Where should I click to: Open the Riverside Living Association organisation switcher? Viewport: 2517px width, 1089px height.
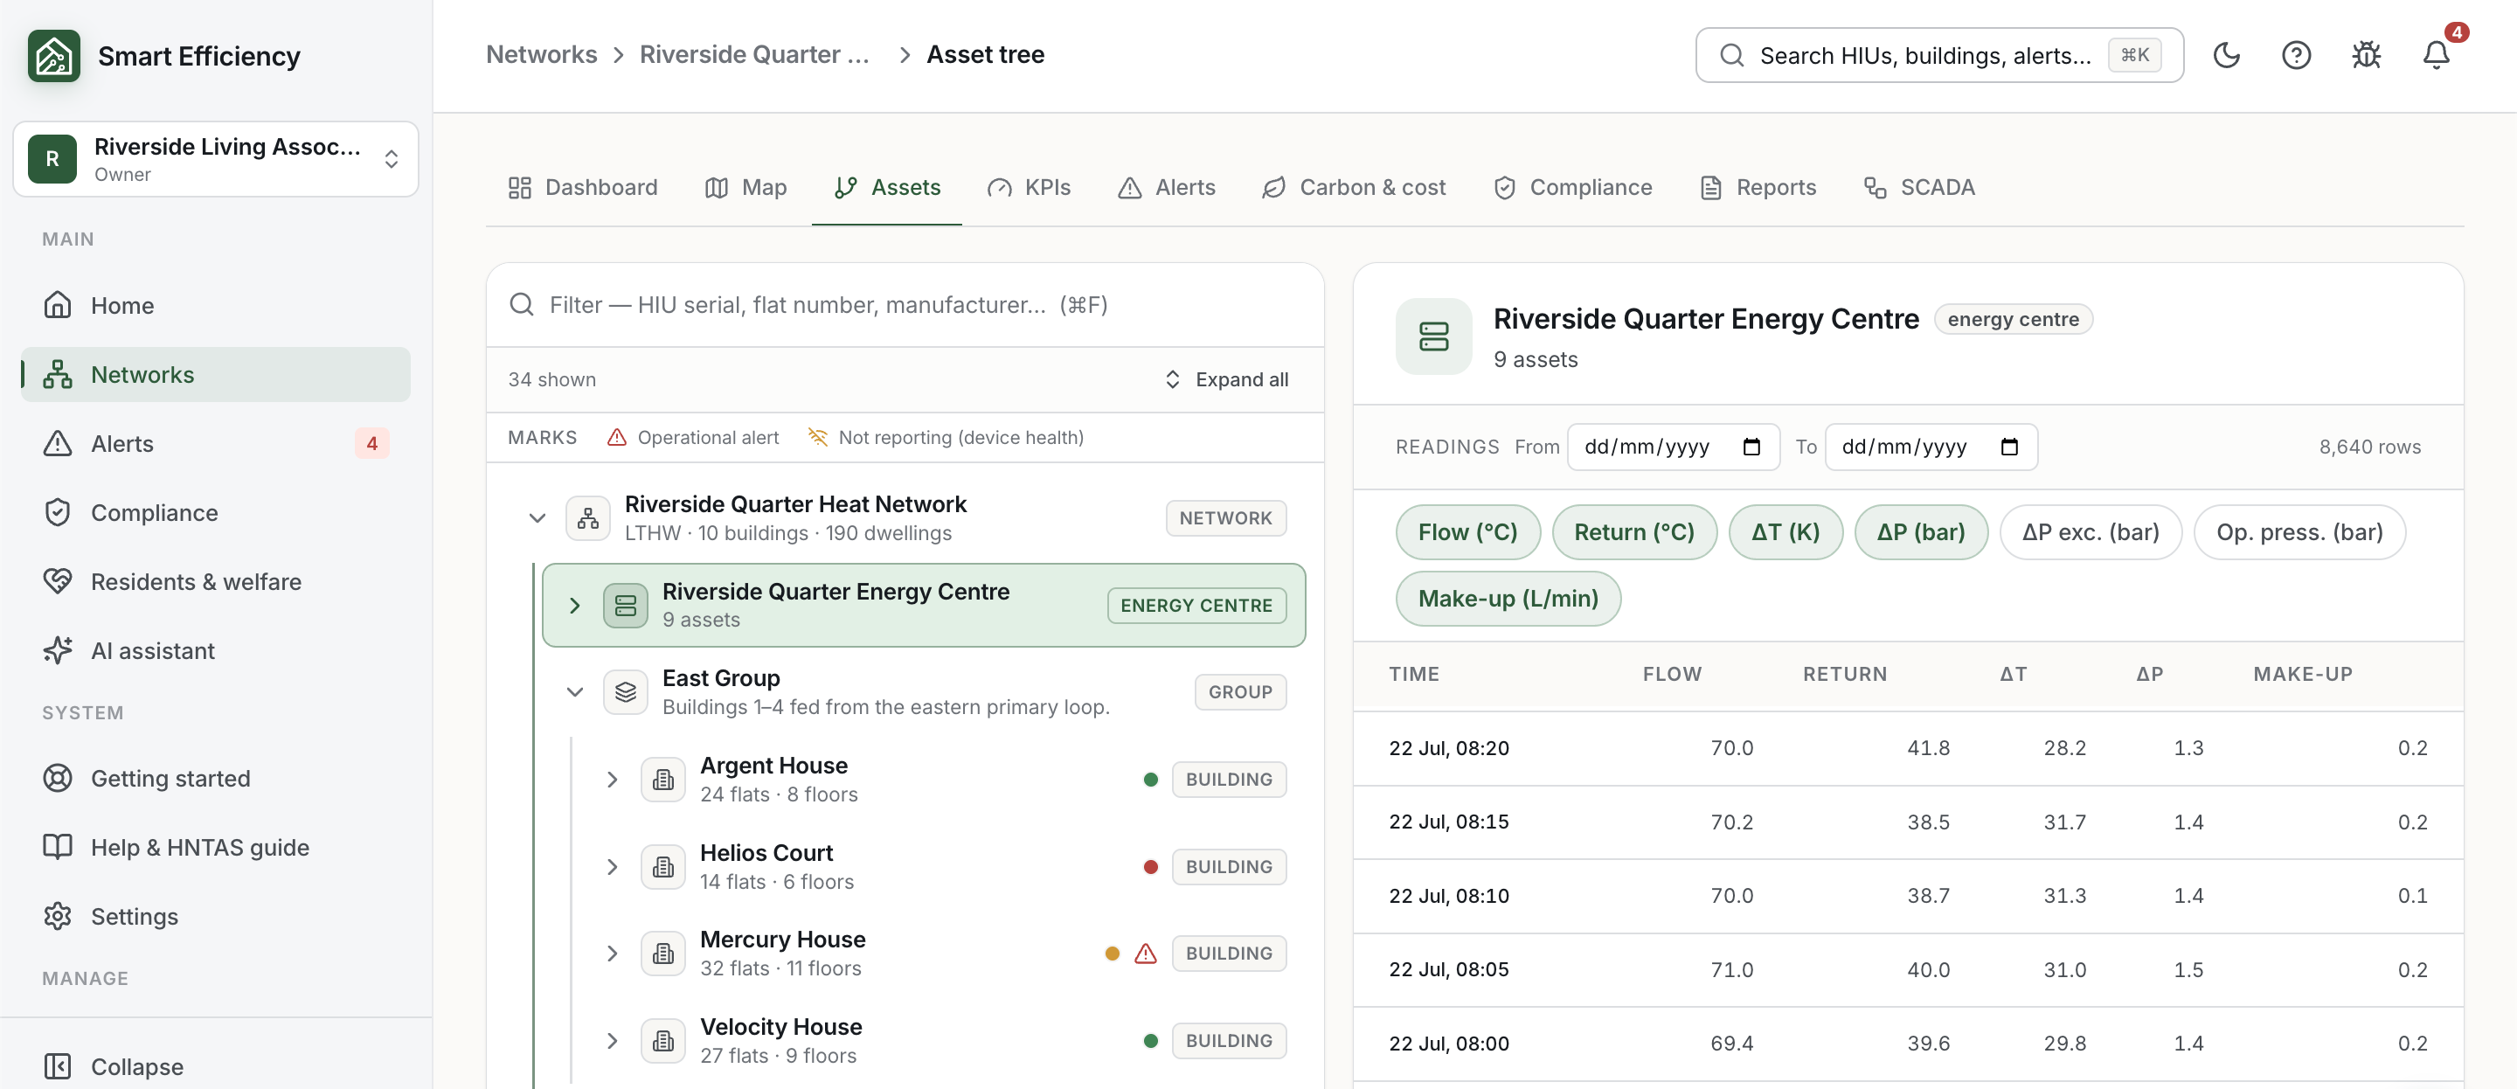point(215,158)
